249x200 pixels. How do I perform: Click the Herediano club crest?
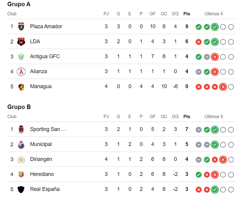21,174
